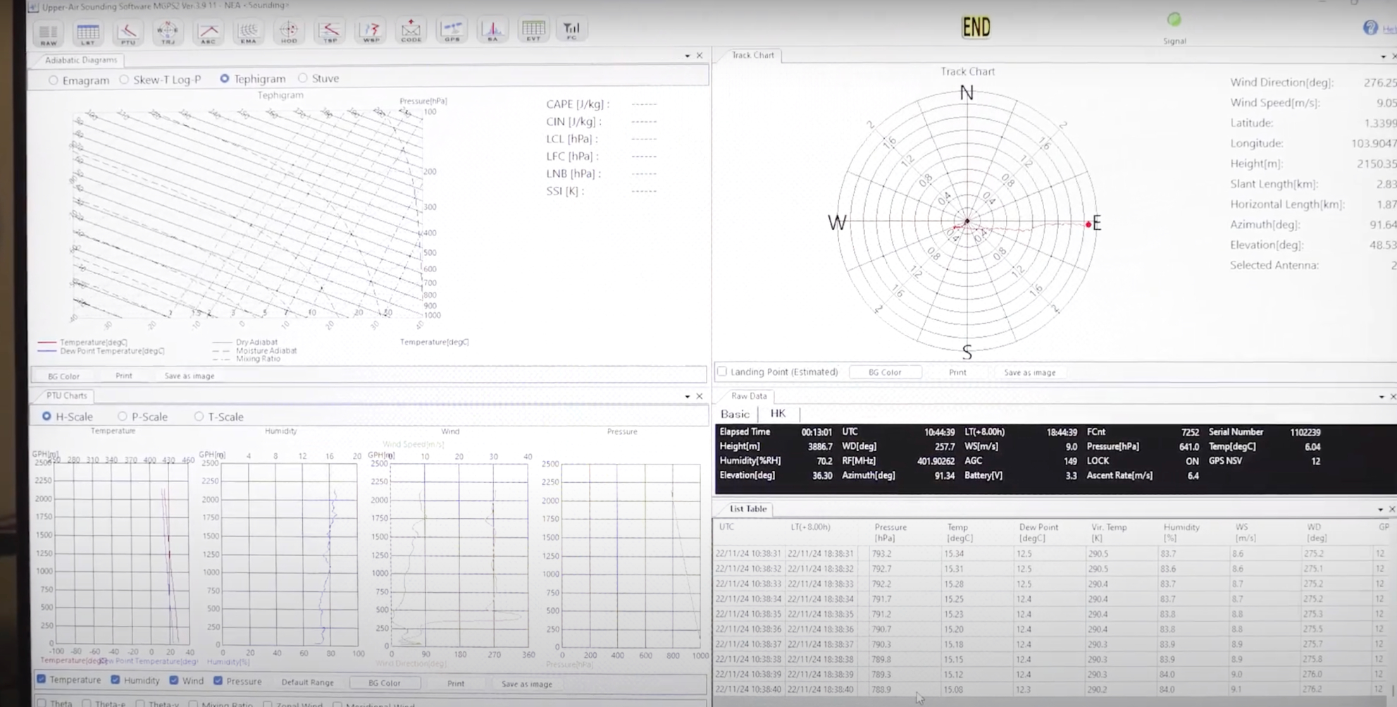Open the RAW data view icon
The image size is (1397, 707).
48,32
